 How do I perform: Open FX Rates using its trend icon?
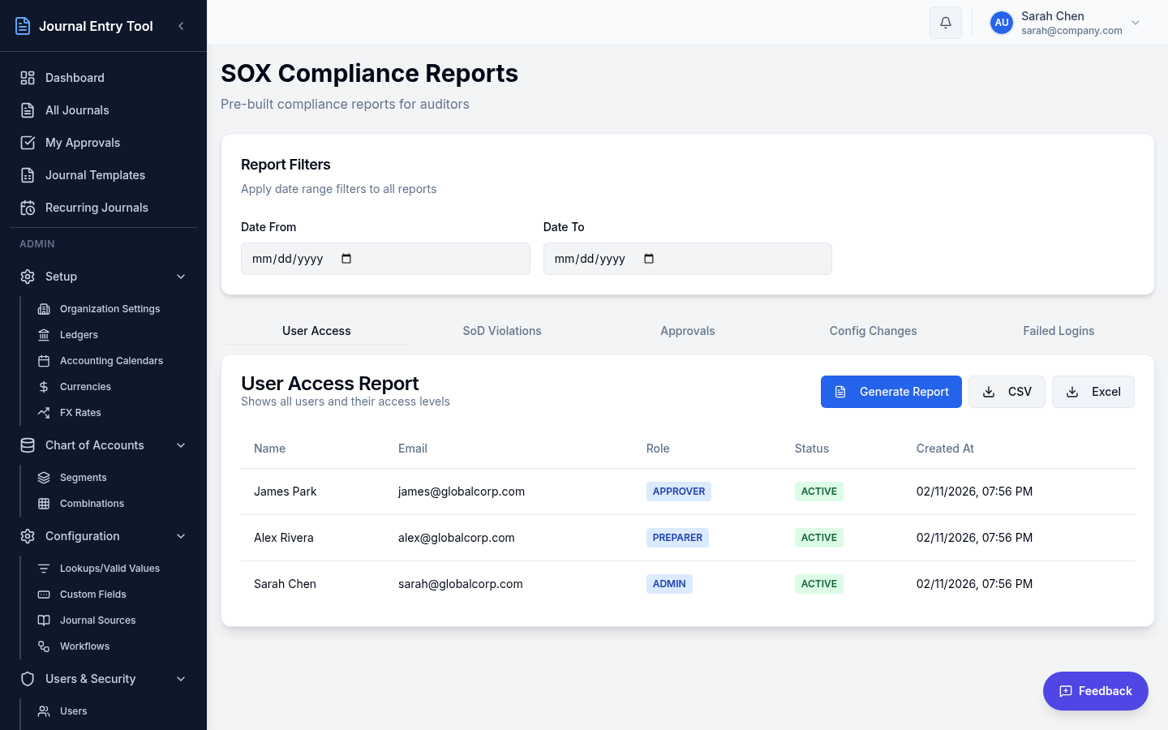click(44, 412)
